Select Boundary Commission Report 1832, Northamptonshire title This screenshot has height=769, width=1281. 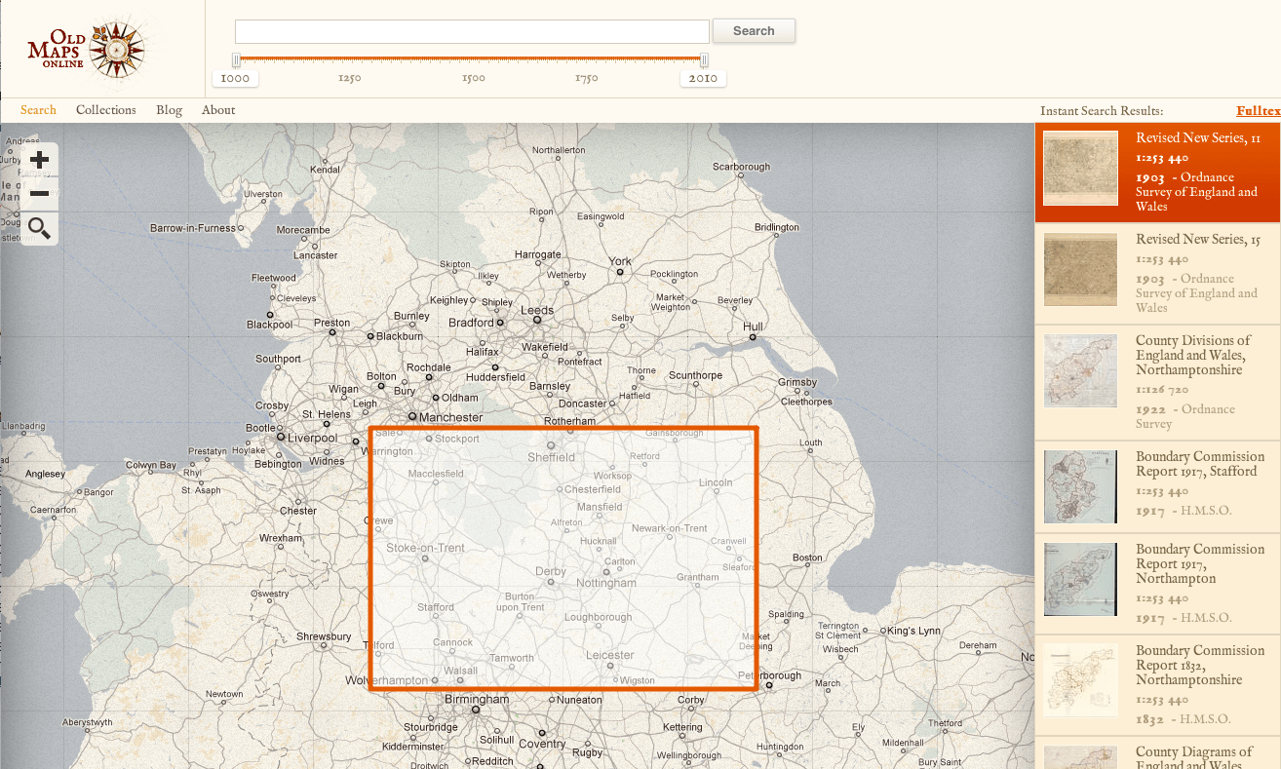tap(1200, 666)
